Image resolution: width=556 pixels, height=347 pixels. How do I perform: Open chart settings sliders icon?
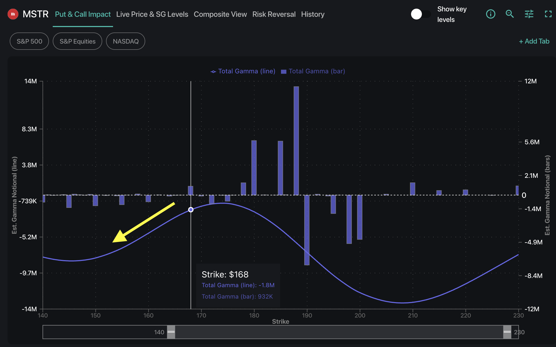pos(529,14)
